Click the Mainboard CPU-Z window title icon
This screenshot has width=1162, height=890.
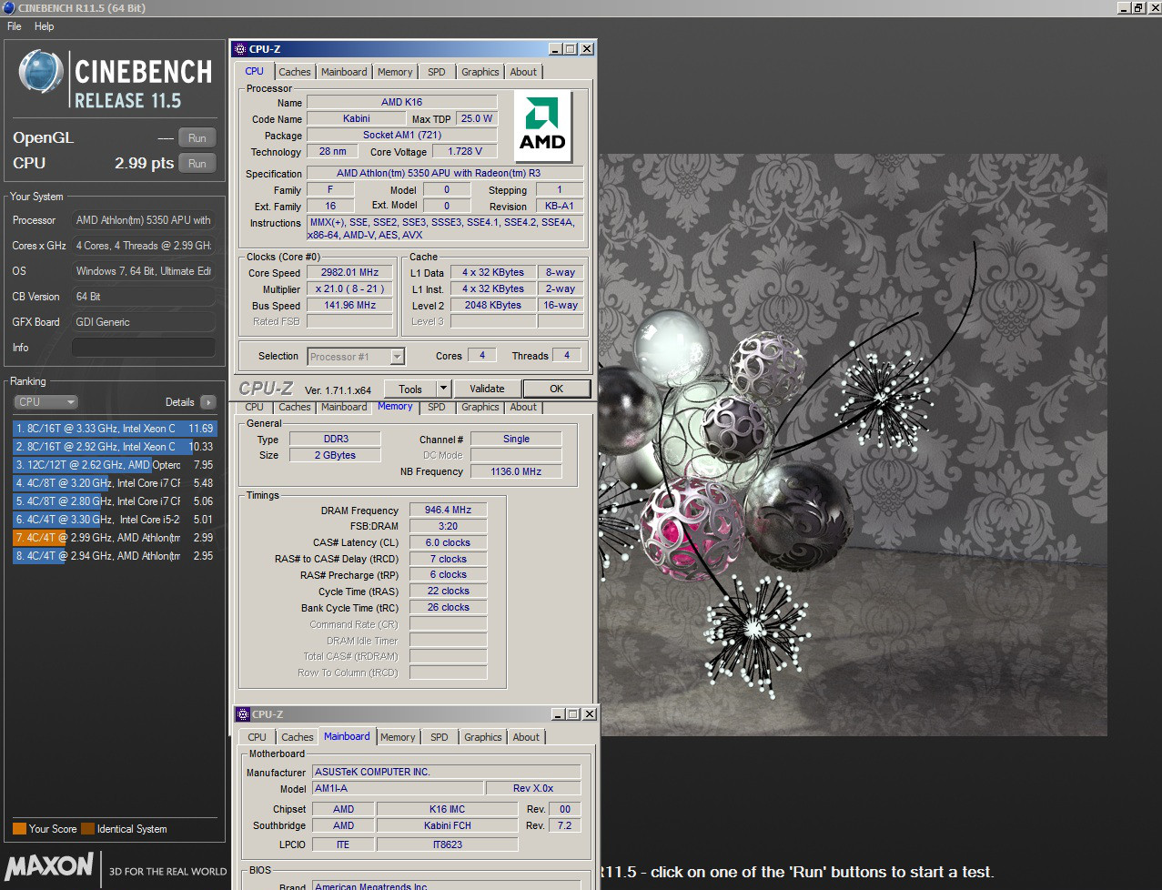point(244,714)
